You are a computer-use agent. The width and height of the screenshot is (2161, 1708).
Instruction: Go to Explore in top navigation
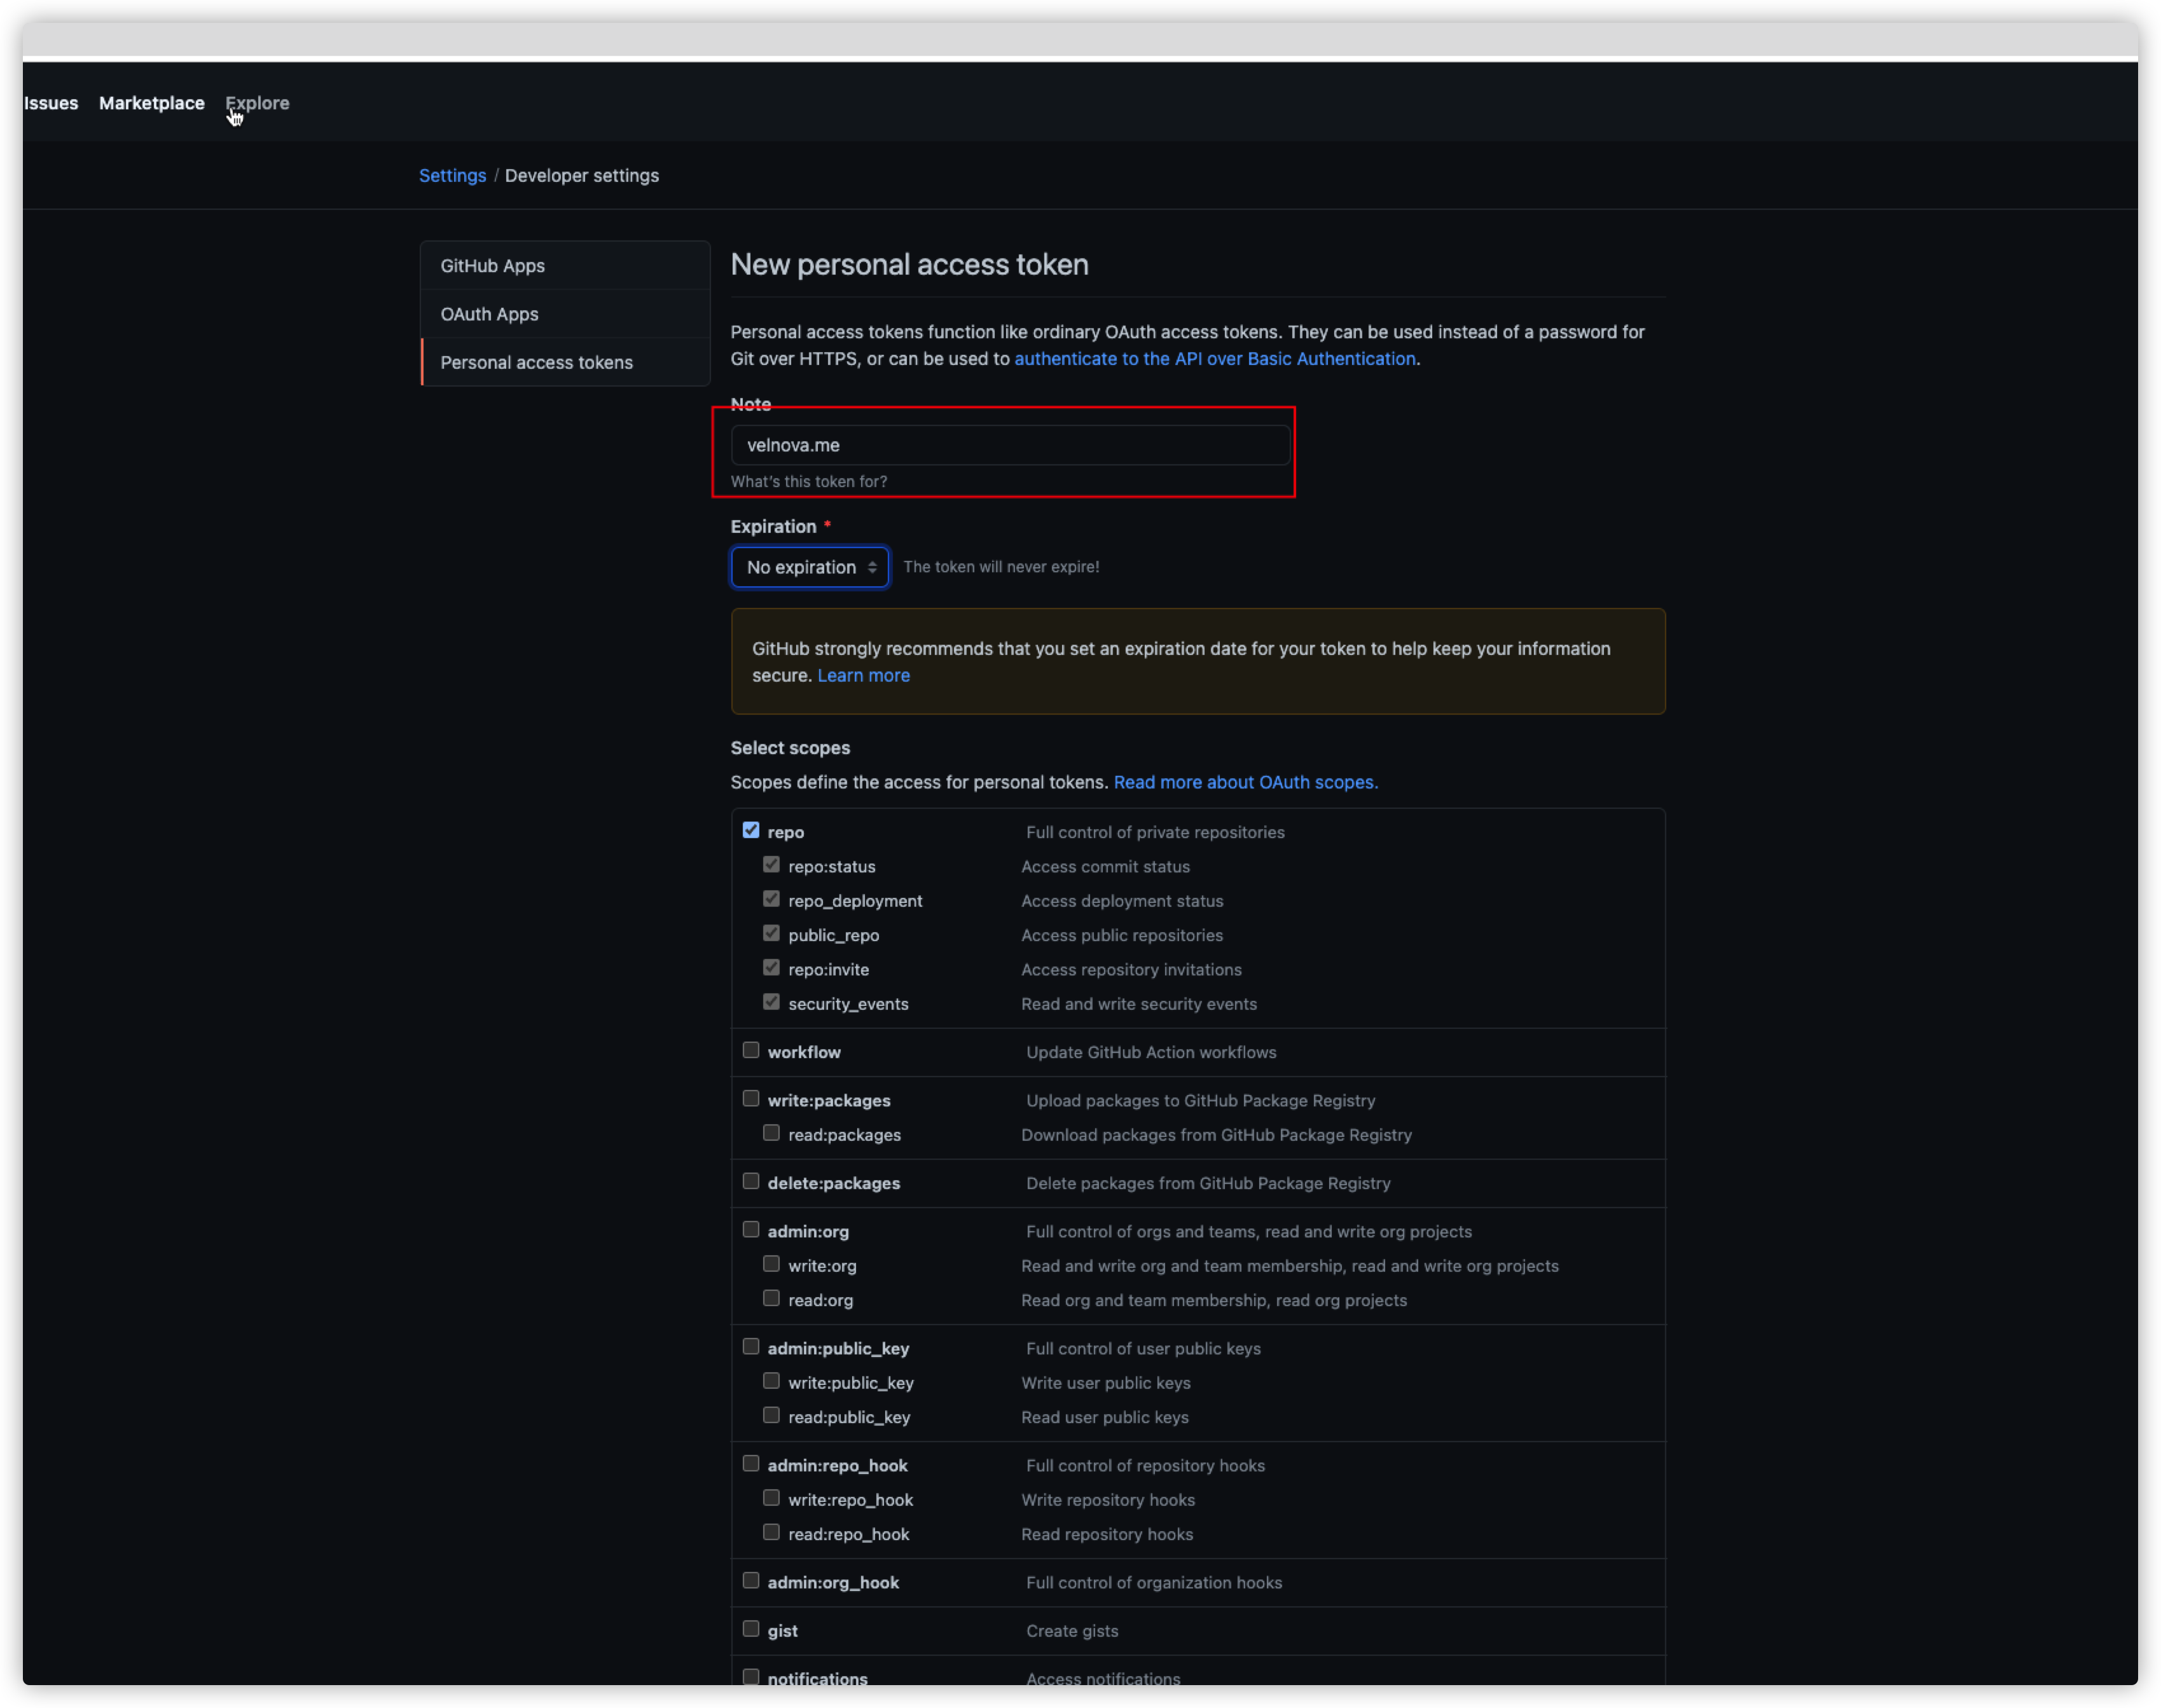coord(258,103)
